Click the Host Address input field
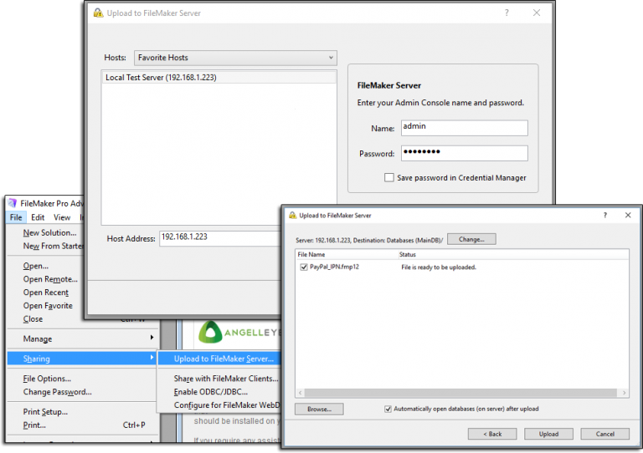 pyautogui.click(x=220, y=238)
